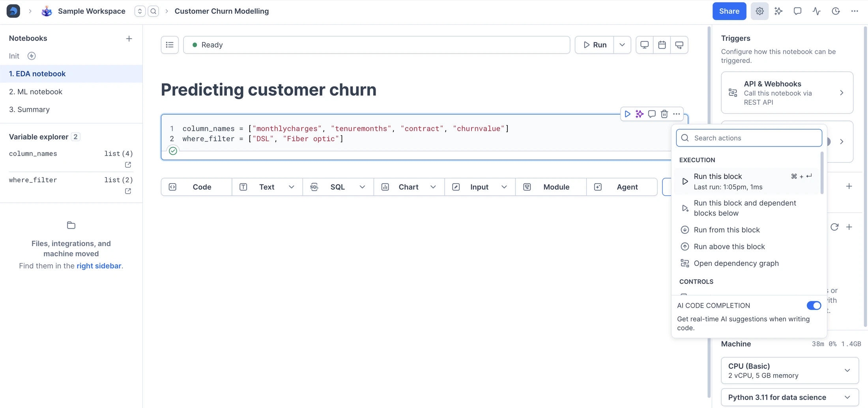Open the AI sparkle assistant in top bar
The image size is (868, 408).
coord(778,11)
